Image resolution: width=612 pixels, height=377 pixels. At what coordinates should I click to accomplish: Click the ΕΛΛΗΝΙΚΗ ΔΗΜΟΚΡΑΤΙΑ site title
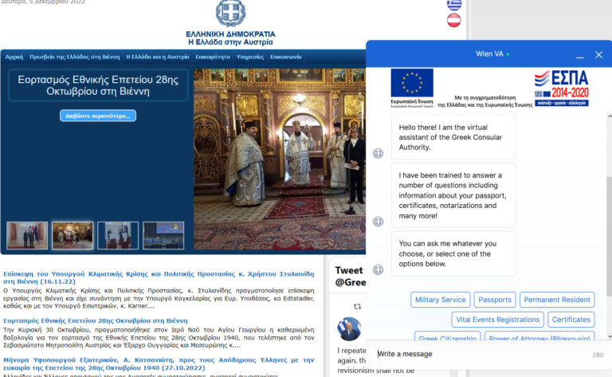click(230, 34)
